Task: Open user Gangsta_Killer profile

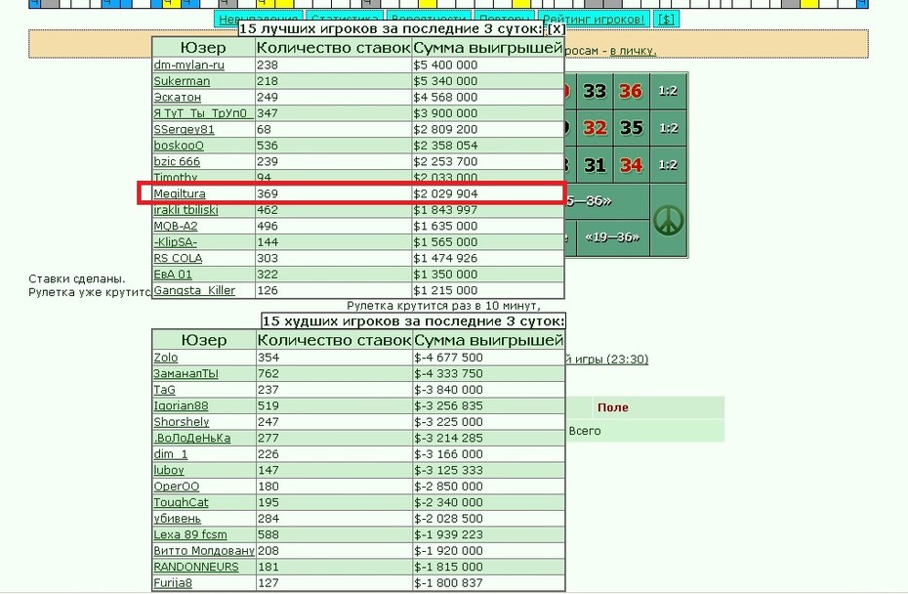Action: click(194, 290)
